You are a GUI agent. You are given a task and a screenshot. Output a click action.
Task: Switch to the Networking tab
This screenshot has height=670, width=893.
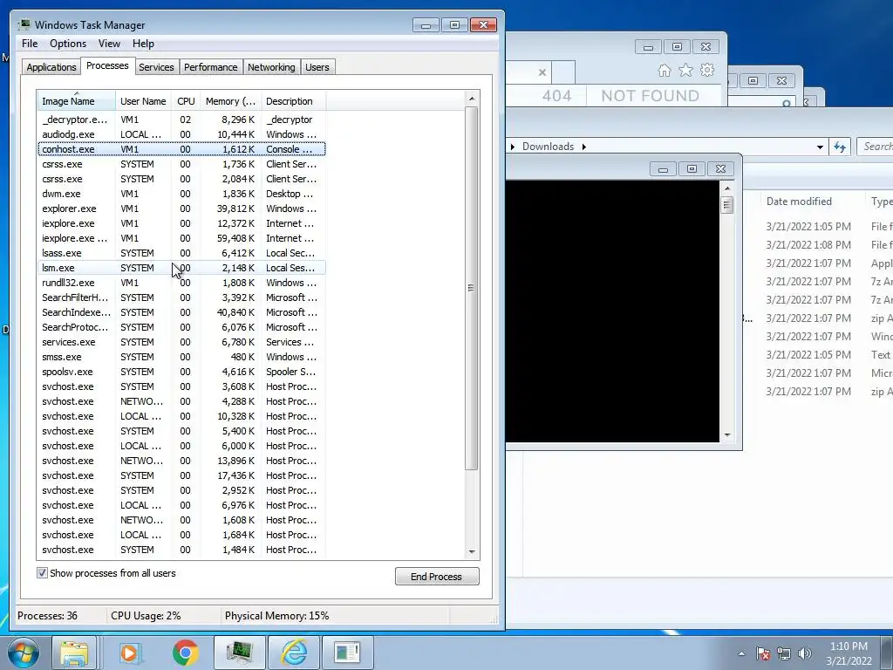pyautogui.click(x=271, y=67)
